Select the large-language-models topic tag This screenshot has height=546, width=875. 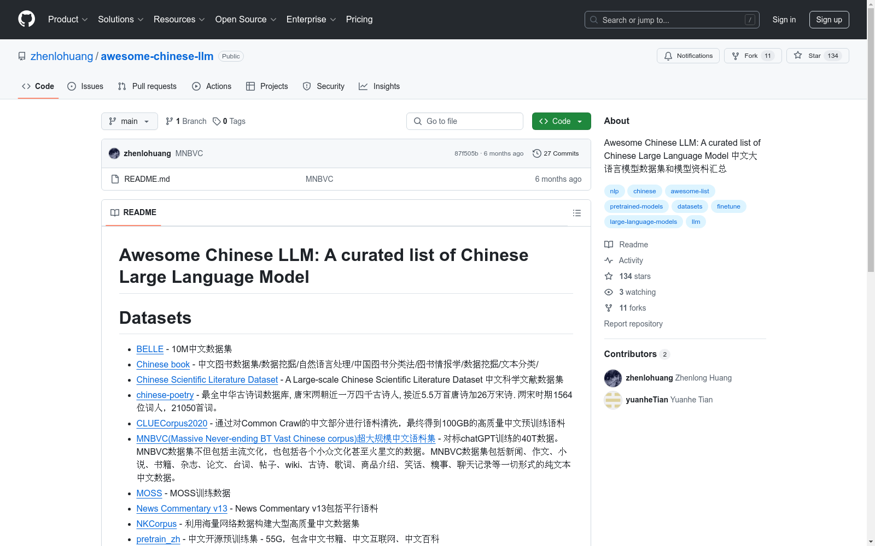point(643,222)
